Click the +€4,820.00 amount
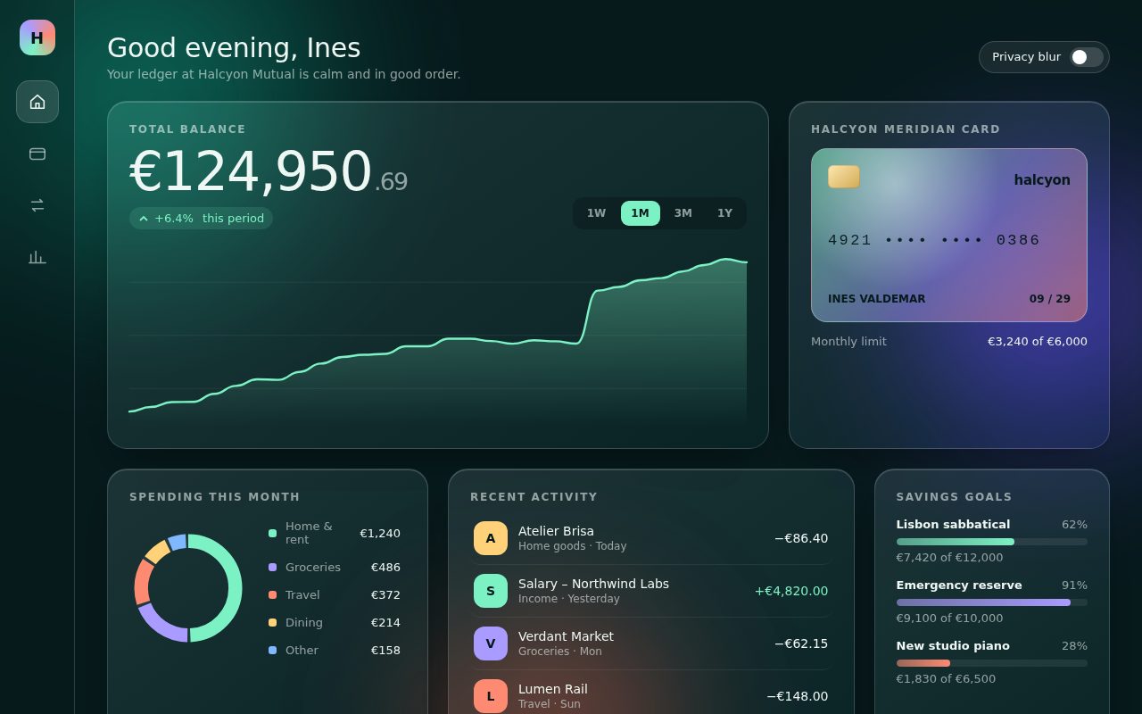The image size is (1142, 714). click(x=791, y=591)
